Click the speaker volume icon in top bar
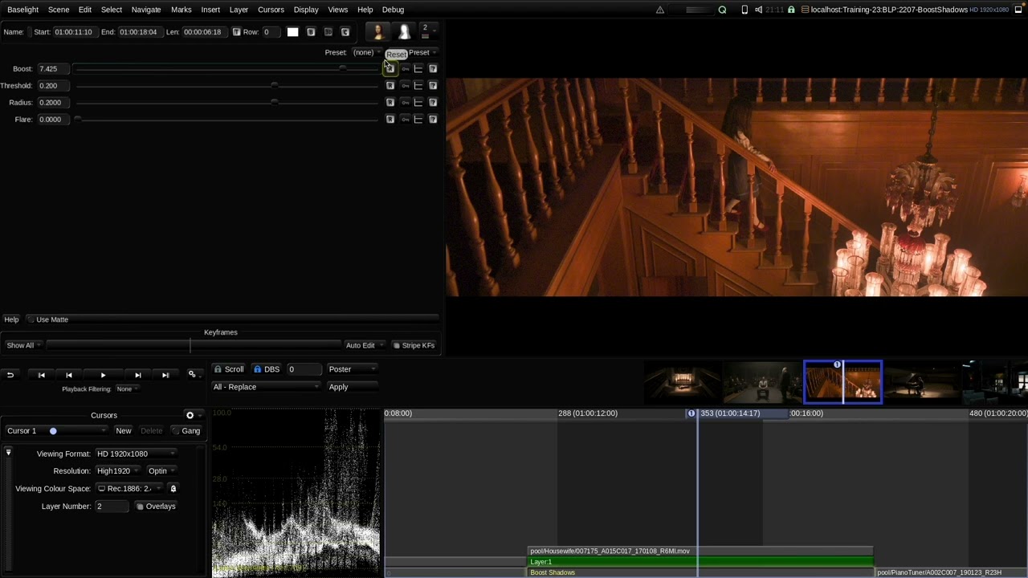The height and width of the screenshot is (578, 1028). coord(759,10)
